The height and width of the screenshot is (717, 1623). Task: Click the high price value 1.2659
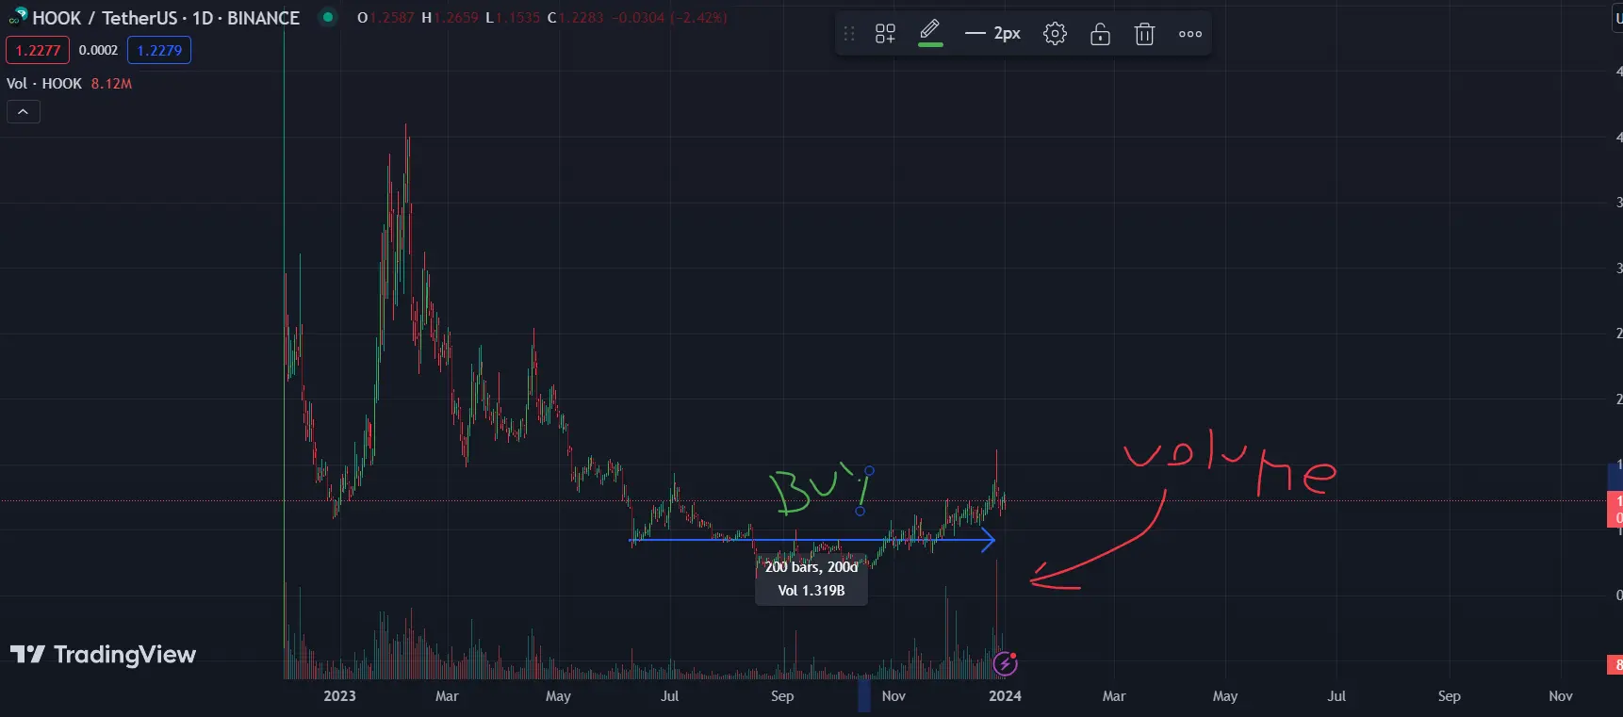pyautogui.click(x=456, y=18)
